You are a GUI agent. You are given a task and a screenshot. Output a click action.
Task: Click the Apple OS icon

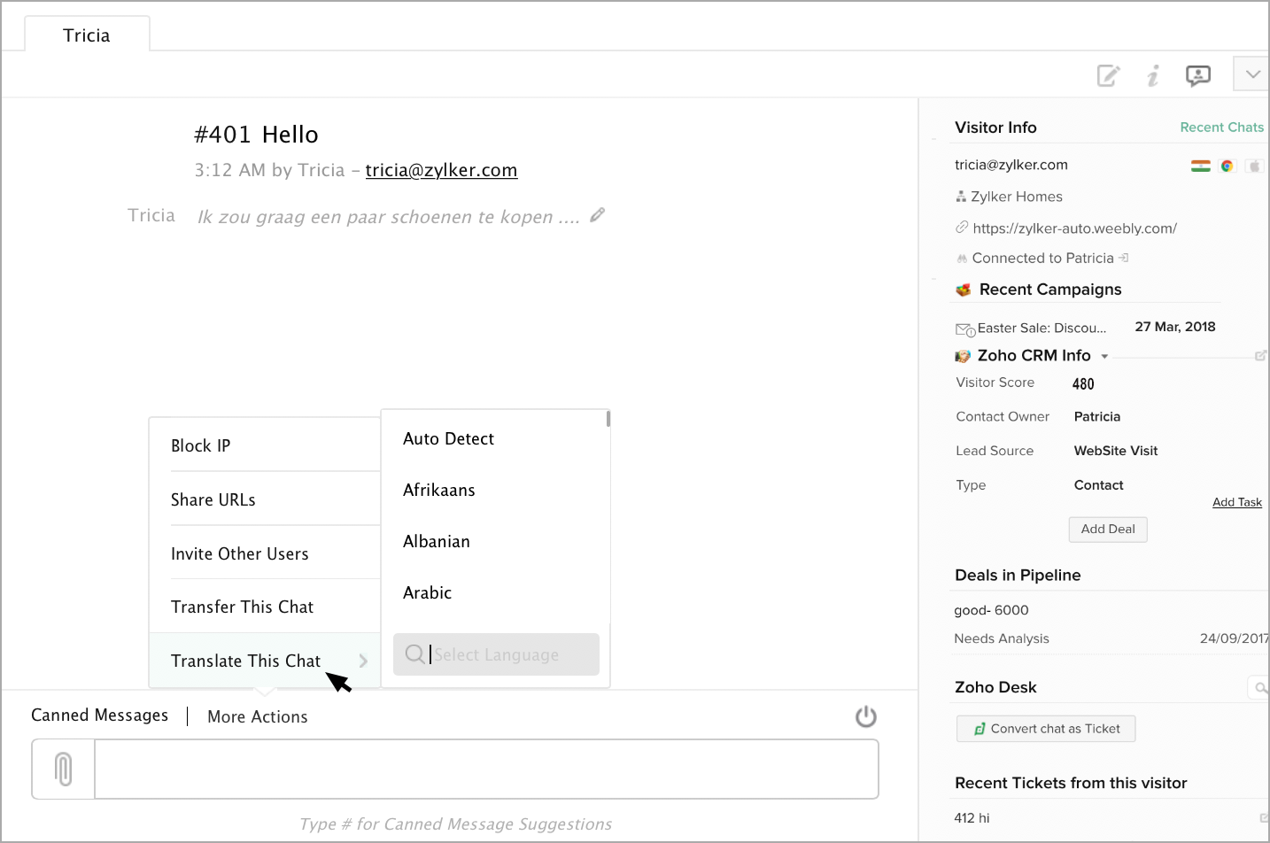point(1254,166)
